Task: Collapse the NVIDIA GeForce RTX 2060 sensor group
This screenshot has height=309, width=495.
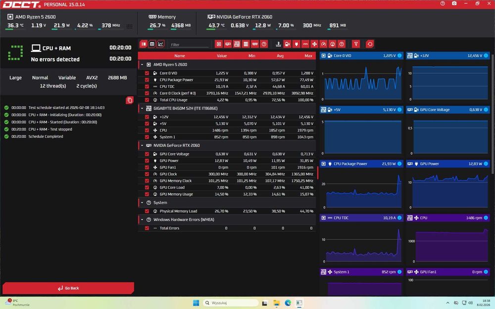Action: click(x=142, y=146)
